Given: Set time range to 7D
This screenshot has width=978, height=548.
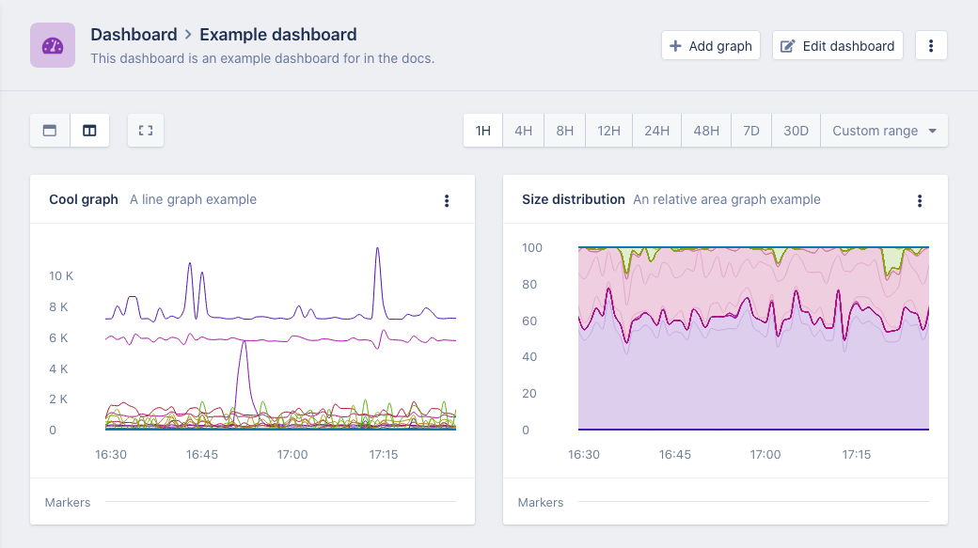Looking at the screenshot, I should pos(751,131).
